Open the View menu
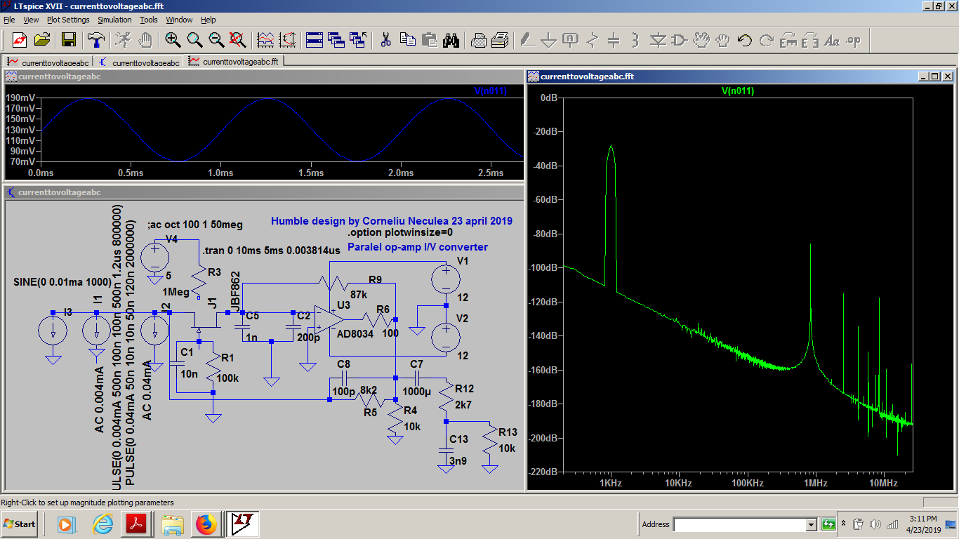This screenshot has height=539, width=959. (x=32, y=20)
